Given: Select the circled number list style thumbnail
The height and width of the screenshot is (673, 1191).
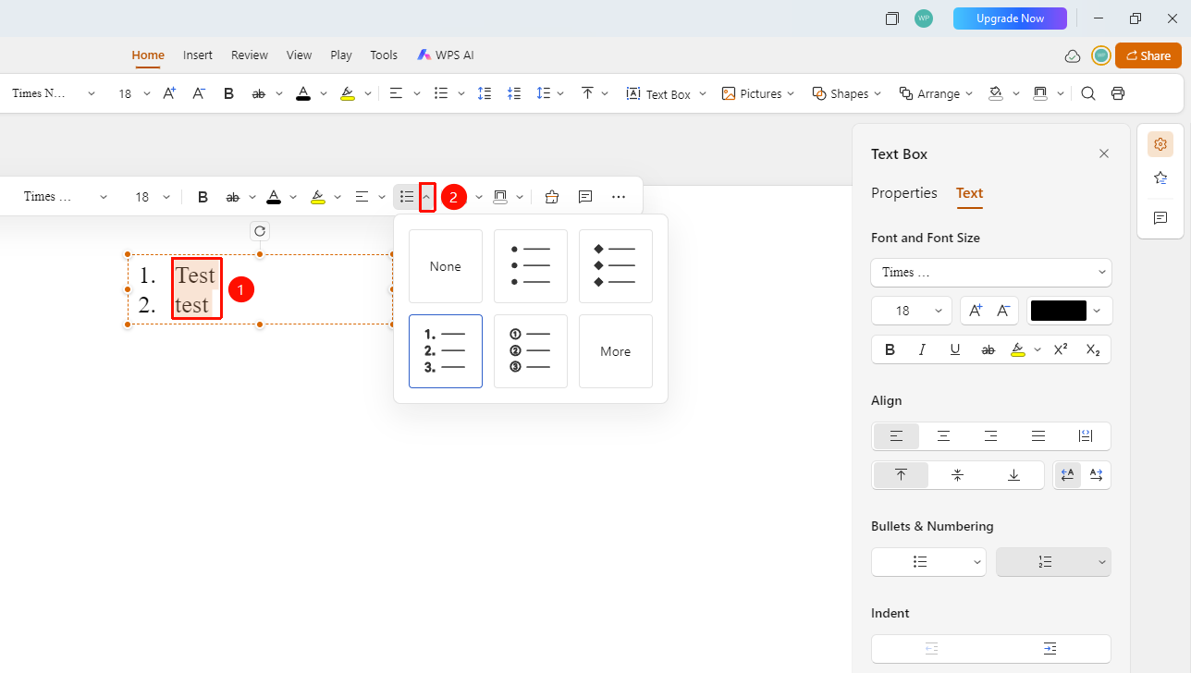Looking at the screenshot, I should pos(531,351).
